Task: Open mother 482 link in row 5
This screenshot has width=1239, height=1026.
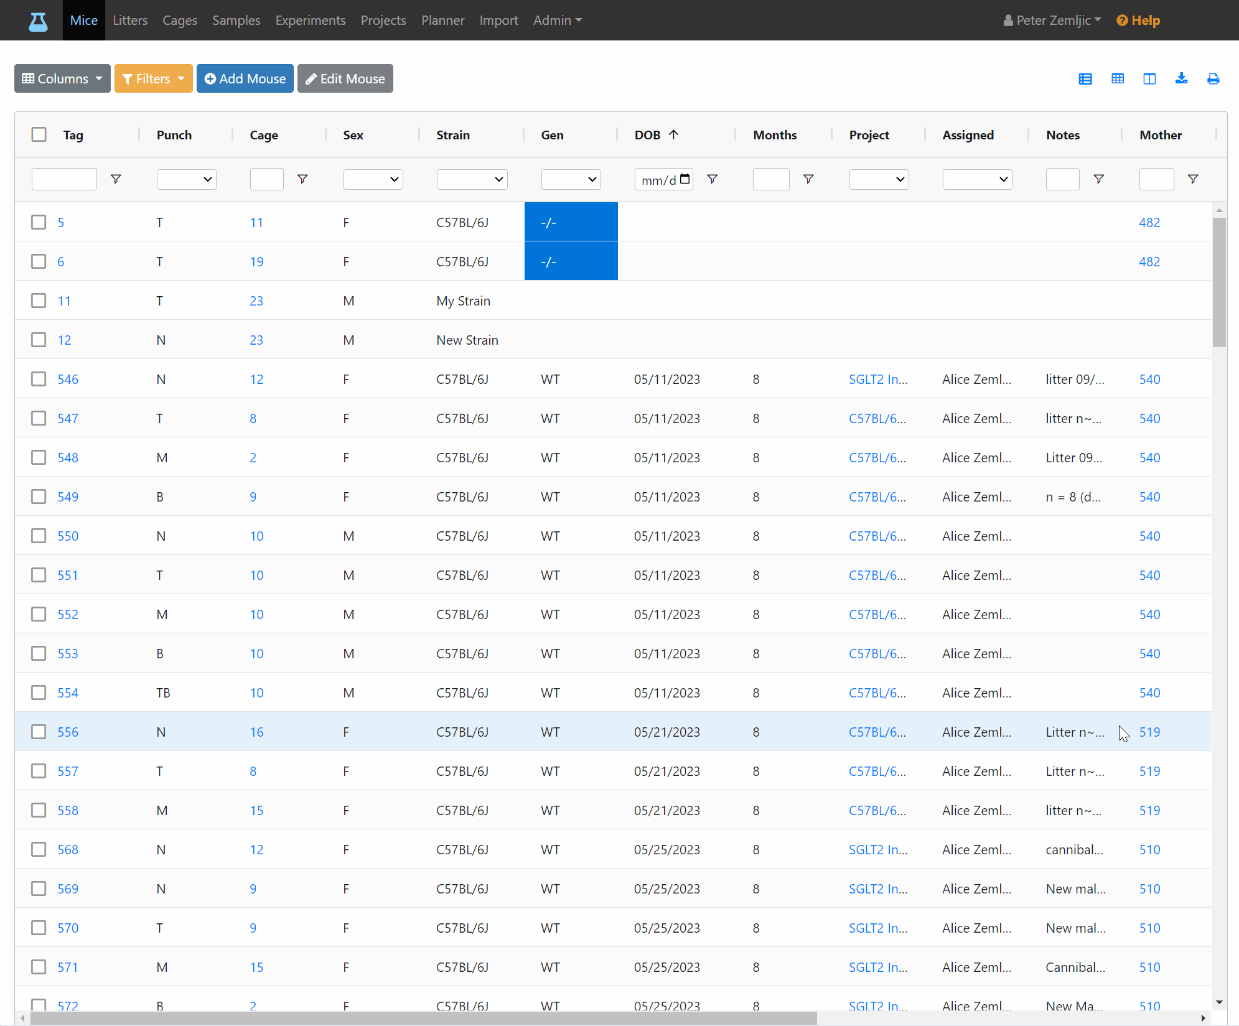Action: [1149, 222]
